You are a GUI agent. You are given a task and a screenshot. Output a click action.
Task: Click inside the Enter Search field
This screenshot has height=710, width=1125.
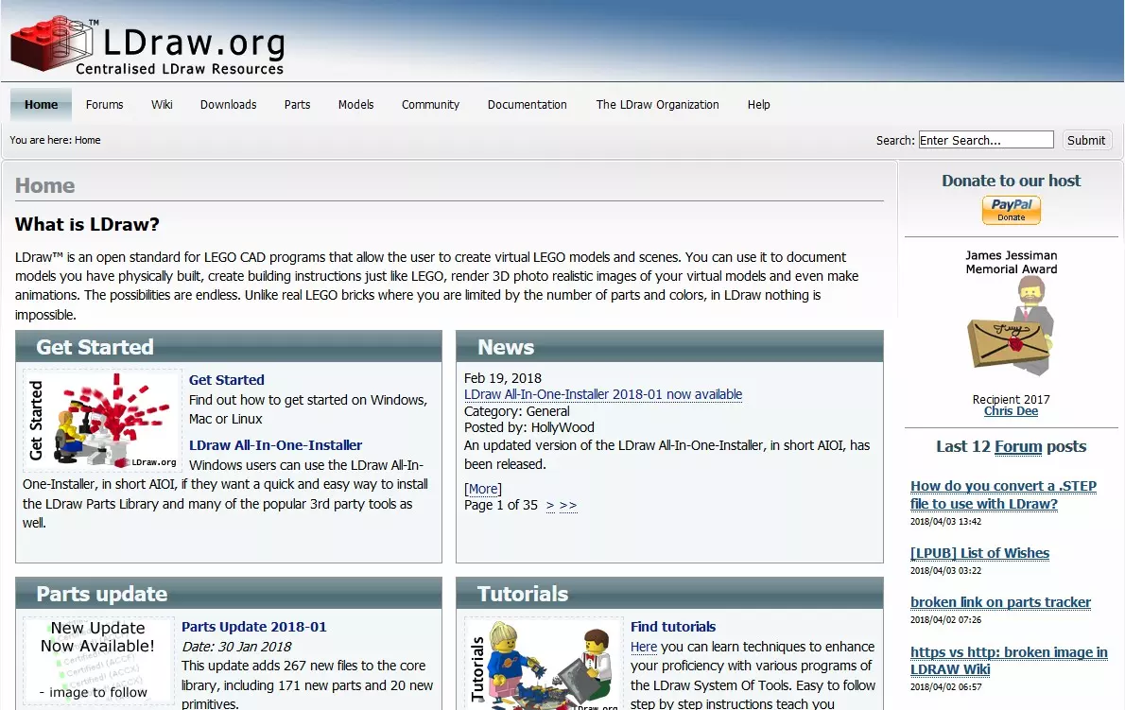[x=985, y=140]
